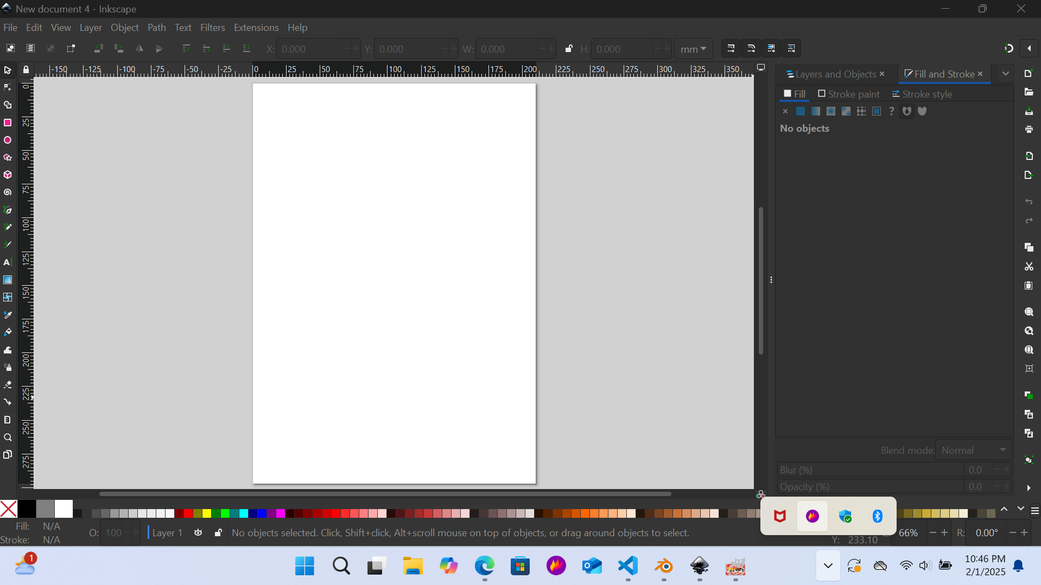Open the color palette menu
The width and height of the screenshot is (1041, 585).
[x=1034, y=511]
